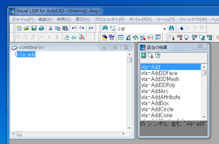The width and height of the screenshot is (219, 144).
Task: Open the 編集(E) menu
Action: click(x=45, y=19)
